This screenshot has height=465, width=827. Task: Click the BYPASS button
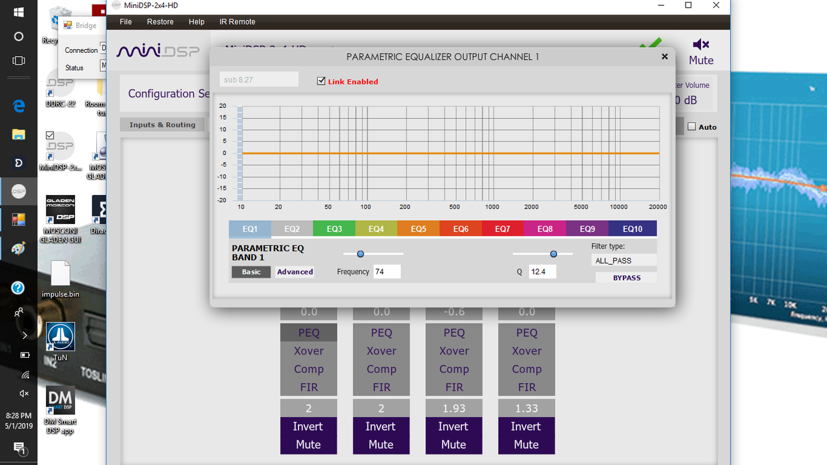[x=627, y=278]
